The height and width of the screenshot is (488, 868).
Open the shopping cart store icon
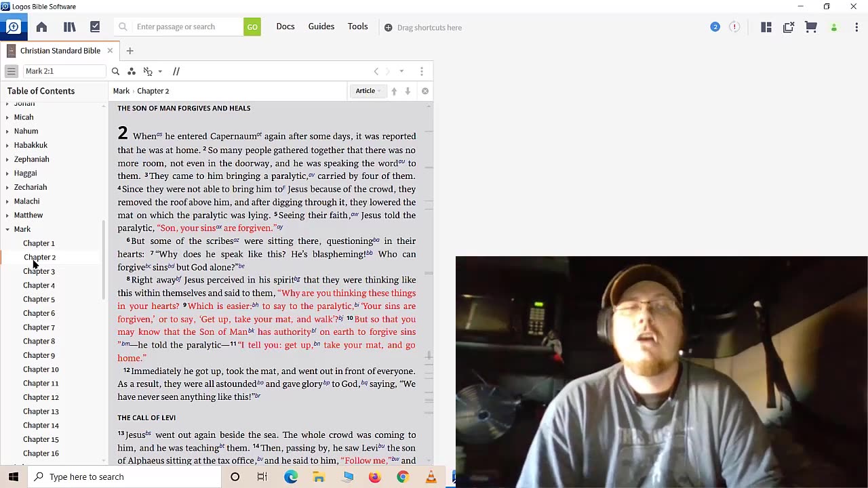tap(811, 27)
